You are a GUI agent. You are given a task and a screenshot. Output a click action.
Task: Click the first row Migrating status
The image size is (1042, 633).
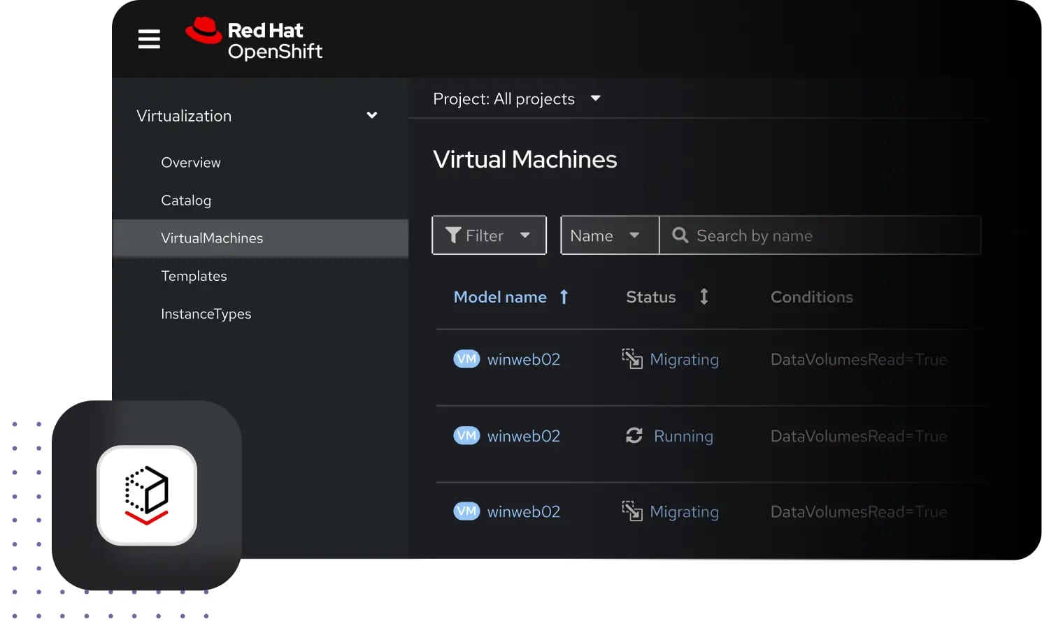[x=685, y=360]
